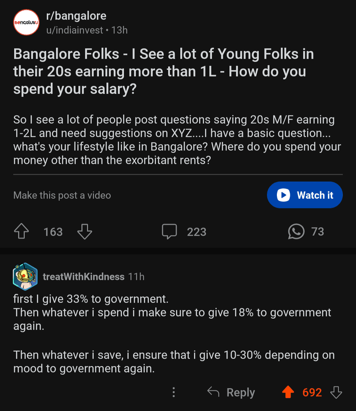Go to the r/bangalore community name
356x411 pixels.
point(76,16)
